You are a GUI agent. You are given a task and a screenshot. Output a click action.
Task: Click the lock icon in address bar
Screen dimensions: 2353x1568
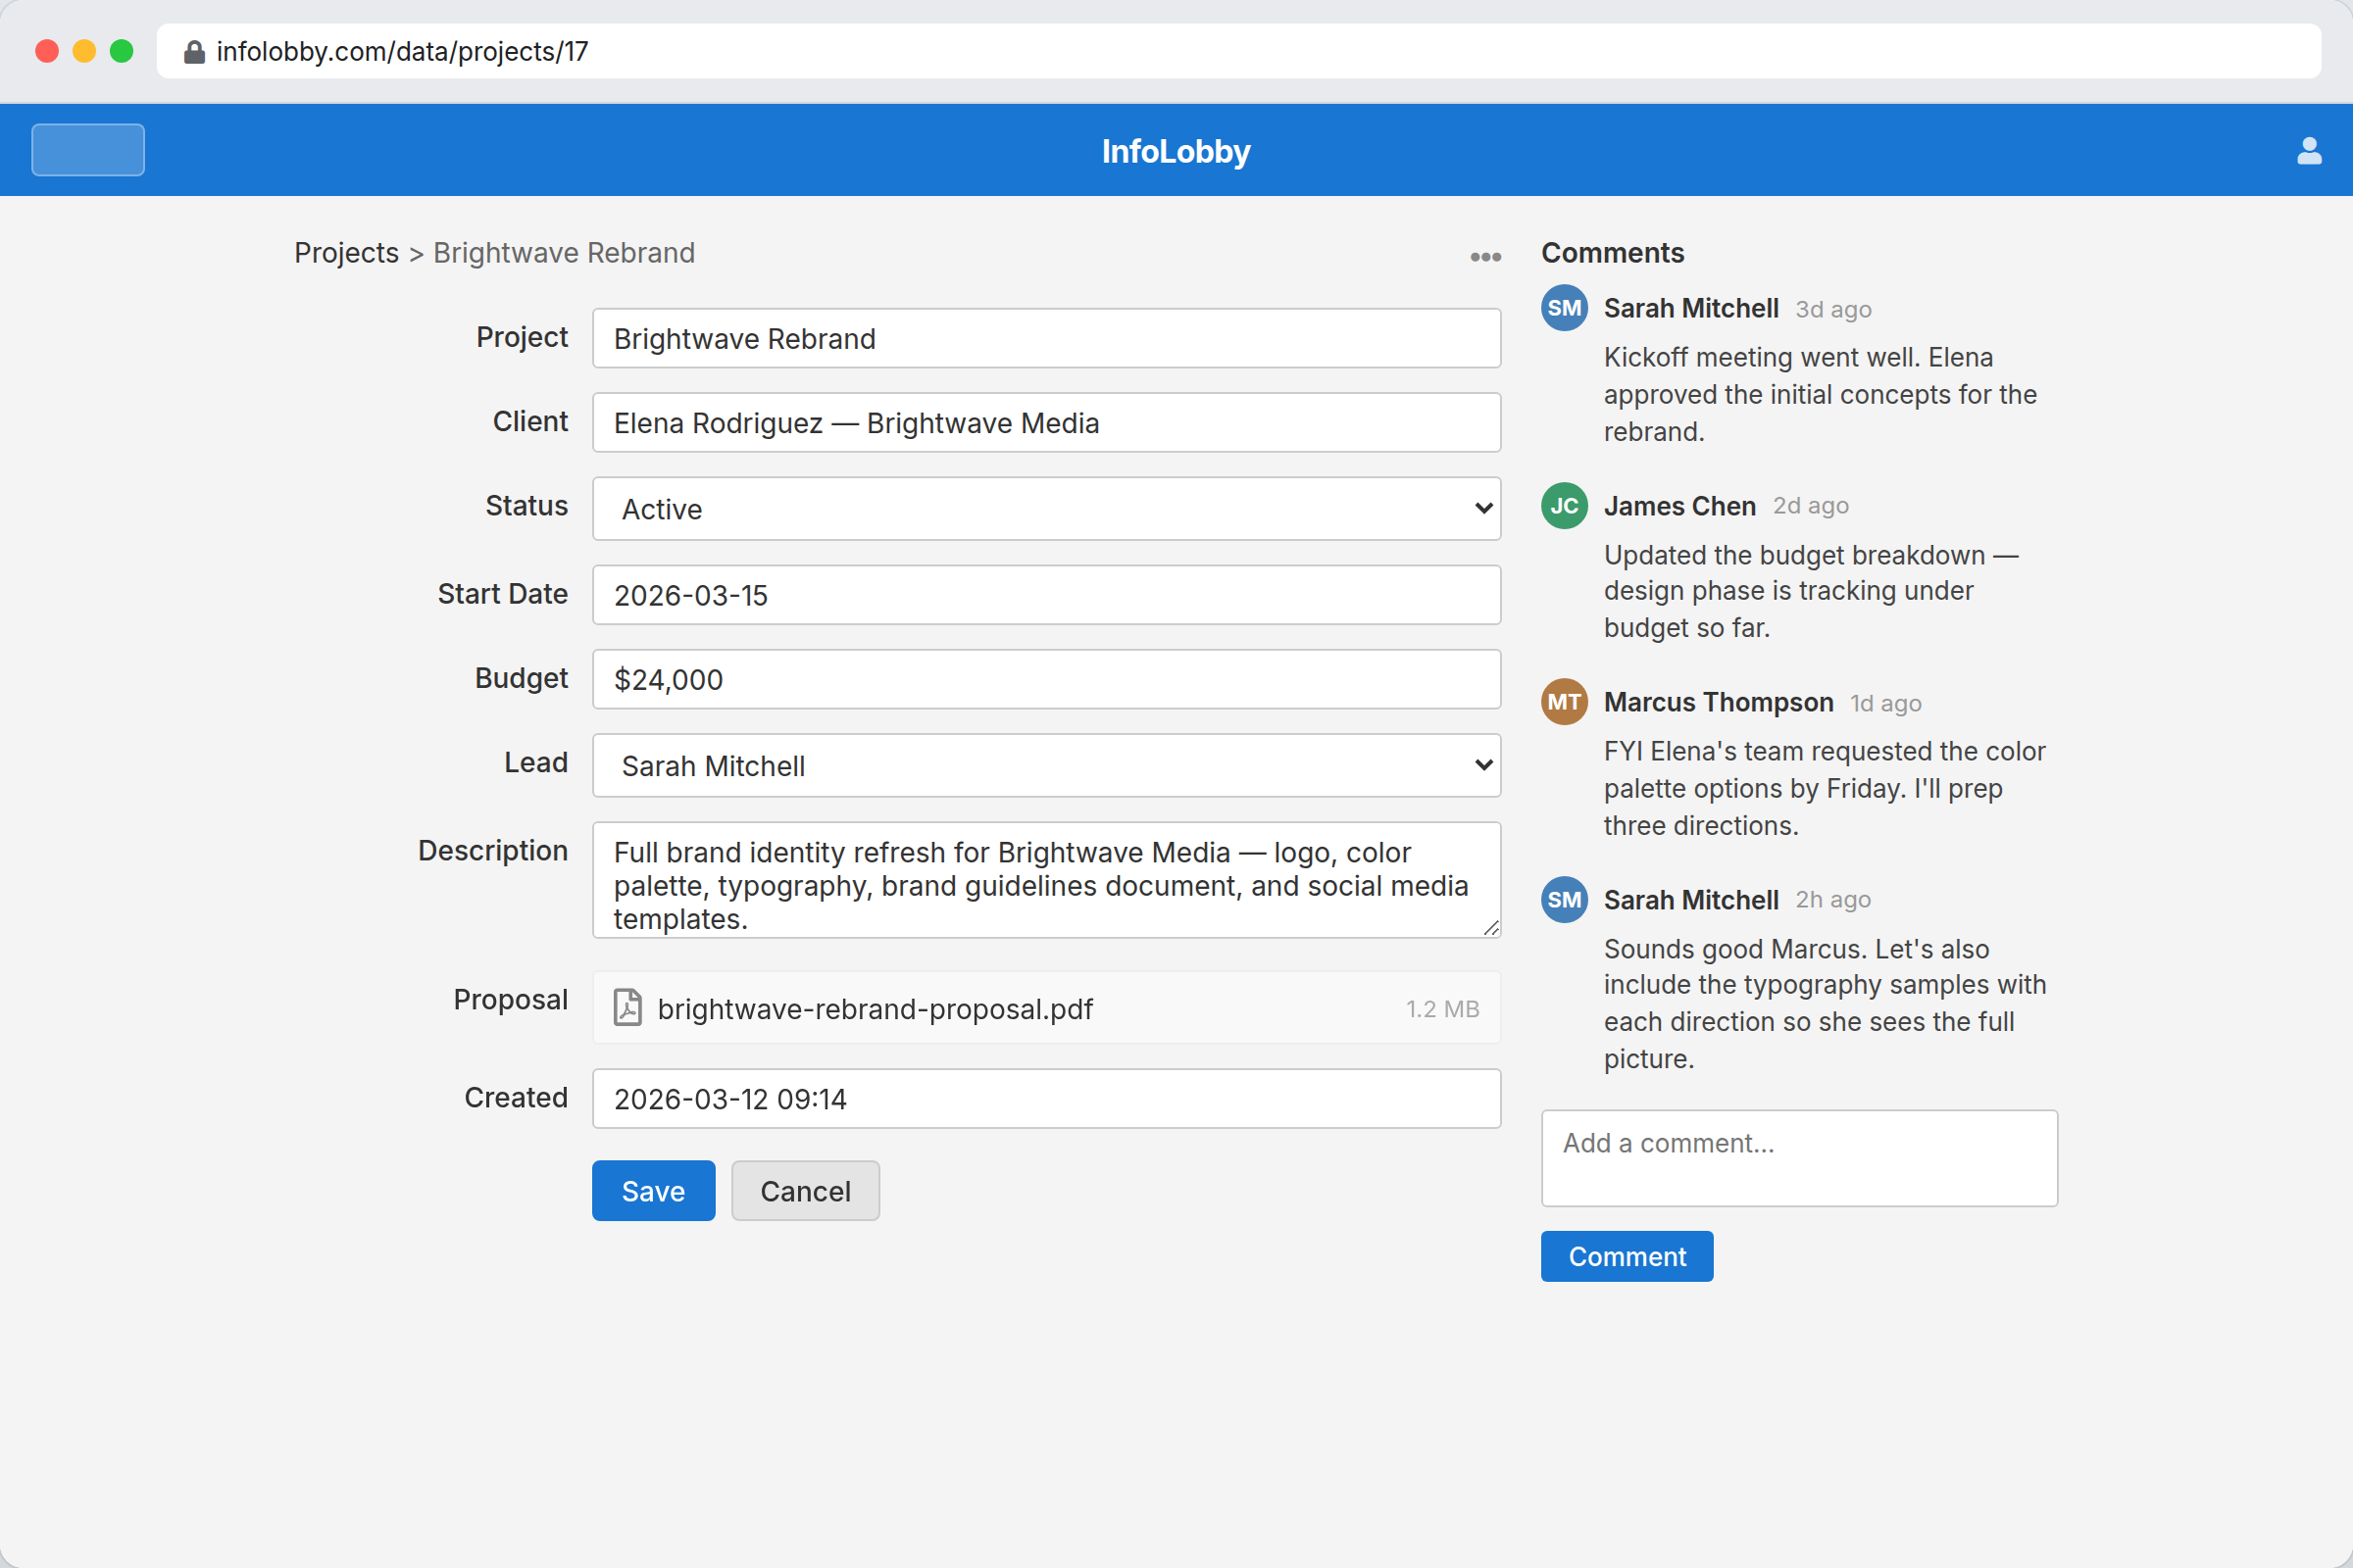194,52
